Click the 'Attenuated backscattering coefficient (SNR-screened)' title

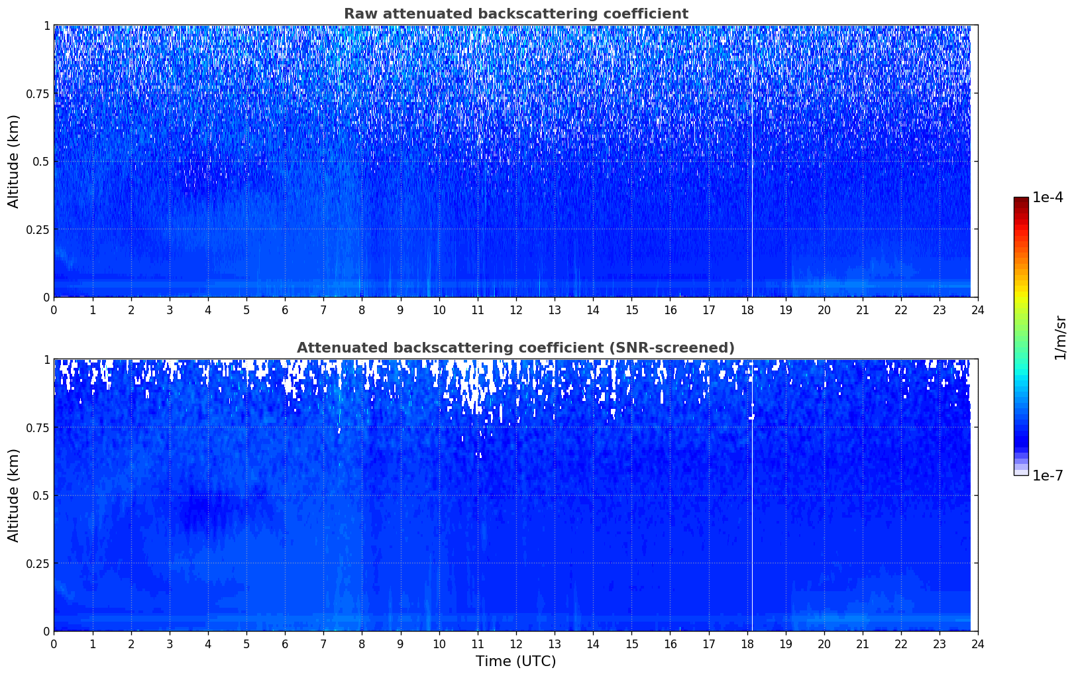click(x=515, y=348)
